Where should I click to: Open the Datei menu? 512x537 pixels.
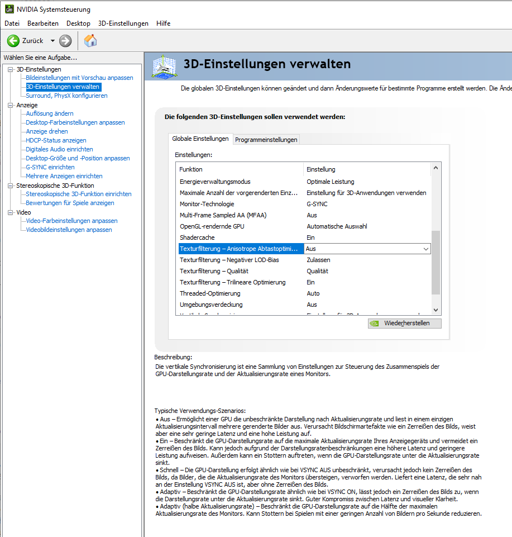pyautogui.click(x=12, y=23)
